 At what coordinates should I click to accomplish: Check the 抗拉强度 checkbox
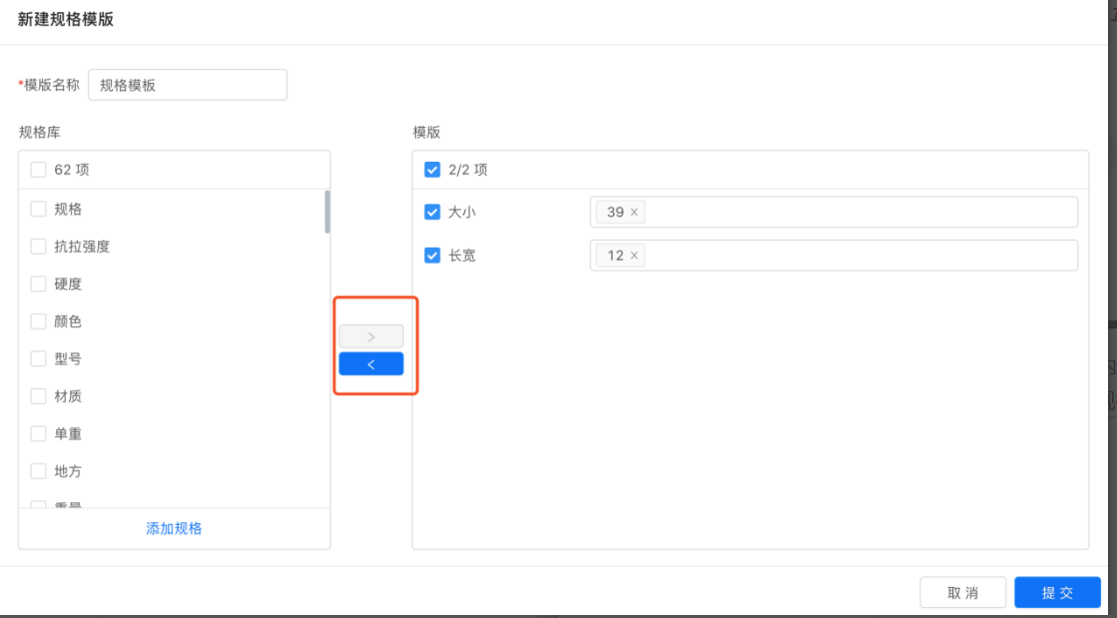(39, 247)
